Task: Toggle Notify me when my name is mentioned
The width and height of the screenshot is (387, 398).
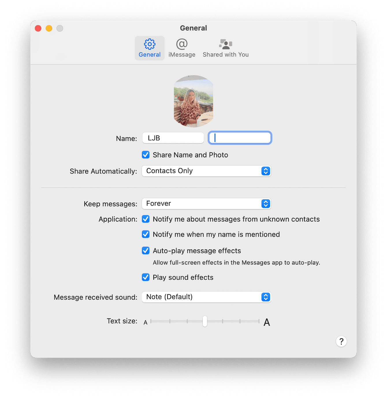Action: 146,234
